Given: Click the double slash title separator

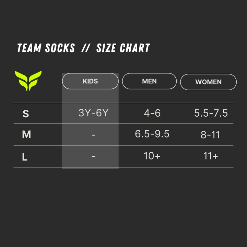Looking at the screenshot, I should (x=85, y=48).
